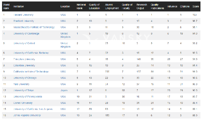
Task: Select Yale's score value 90.3
Action: coord(195,84)
